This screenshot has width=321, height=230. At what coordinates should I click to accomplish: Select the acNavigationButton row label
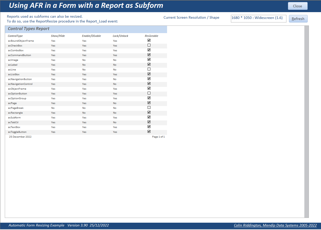coord(20,79)
